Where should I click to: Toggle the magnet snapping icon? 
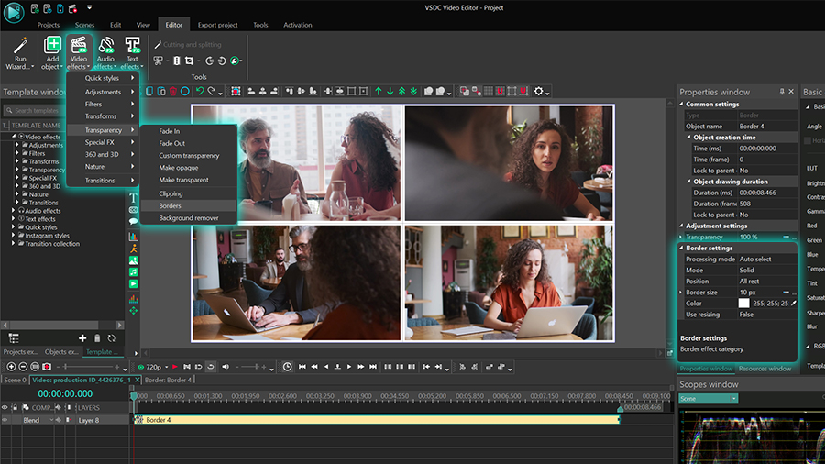[x=500, y=91]
